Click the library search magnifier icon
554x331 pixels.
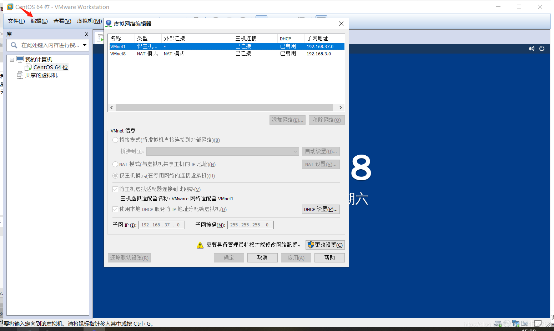[x=14, y=45]
